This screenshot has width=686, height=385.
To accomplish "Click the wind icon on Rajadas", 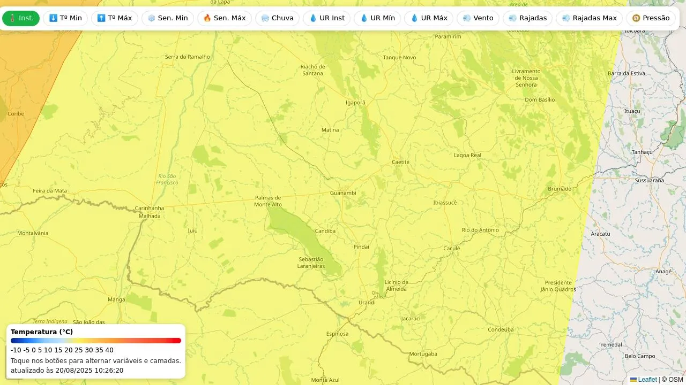I will 513,18.
